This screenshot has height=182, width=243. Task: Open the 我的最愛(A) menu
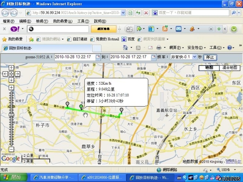tap(63, 21)
